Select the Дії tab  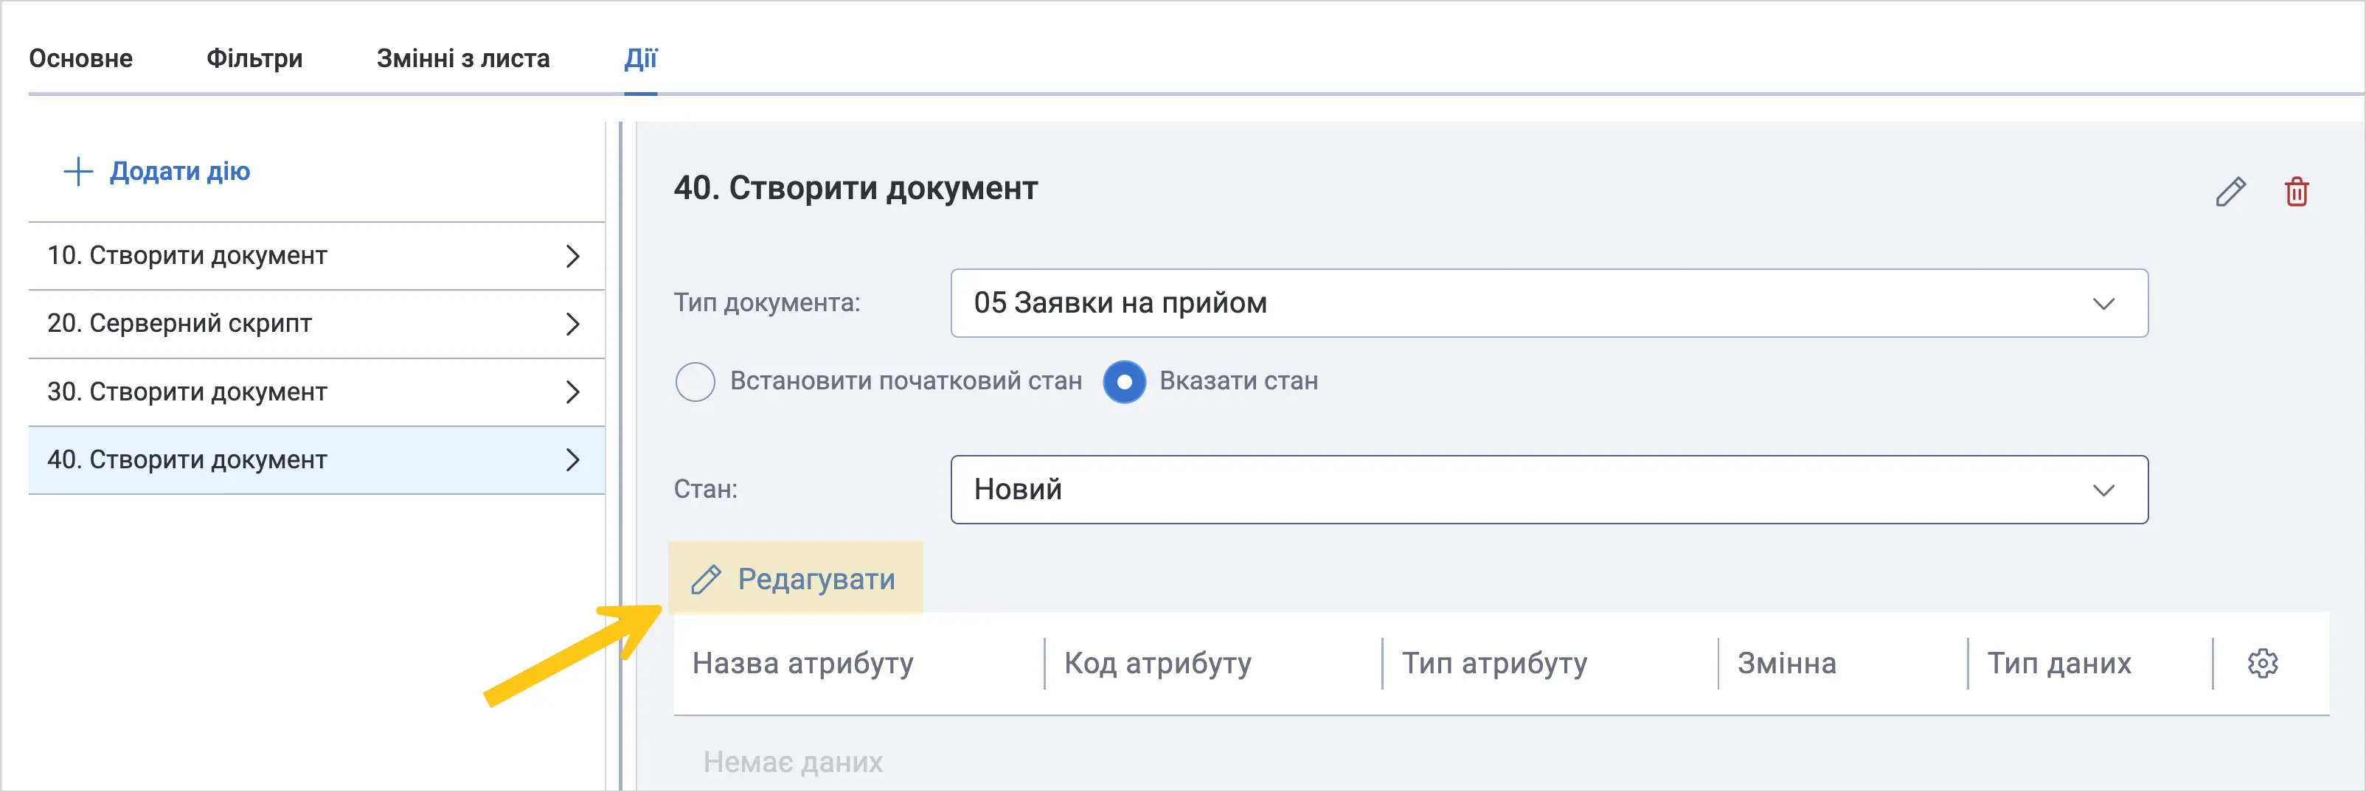641,59
